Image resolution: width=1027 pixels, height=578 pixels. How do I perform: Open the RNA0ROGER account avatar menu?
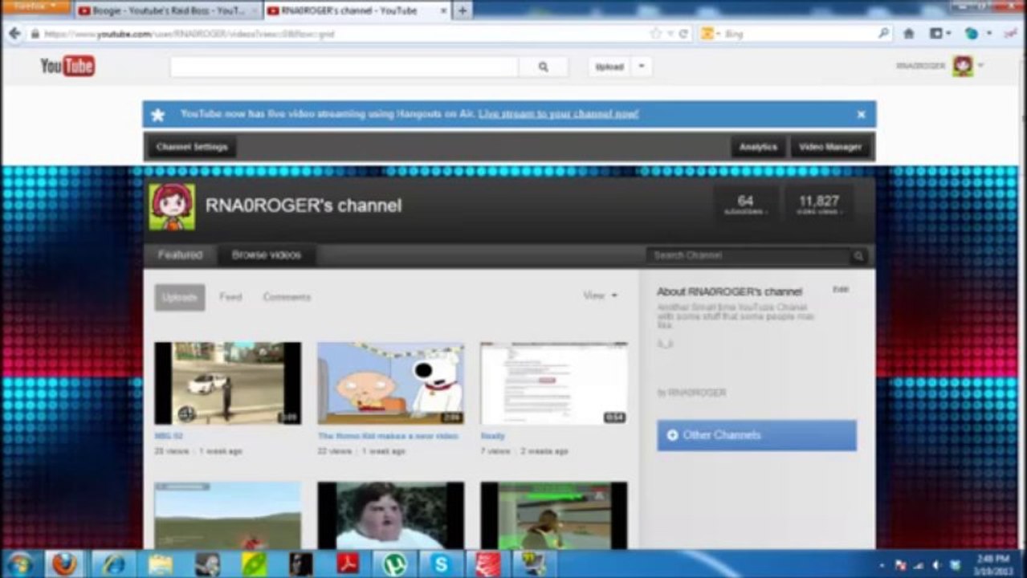(x=963, y=66)
